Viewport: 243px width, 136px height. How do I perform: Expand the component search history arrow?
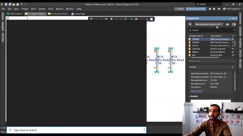235,30
